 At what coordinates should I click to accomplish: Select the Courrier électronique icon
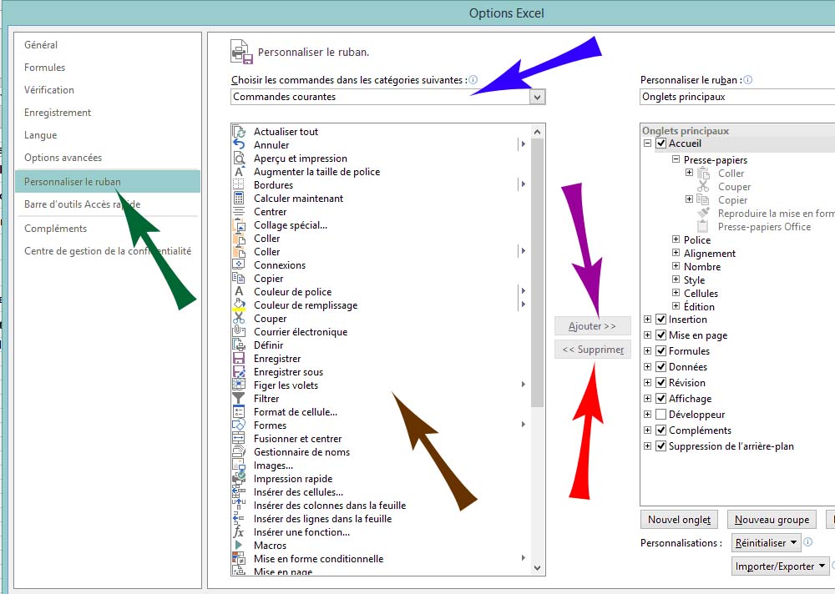(x=239, y=331)
